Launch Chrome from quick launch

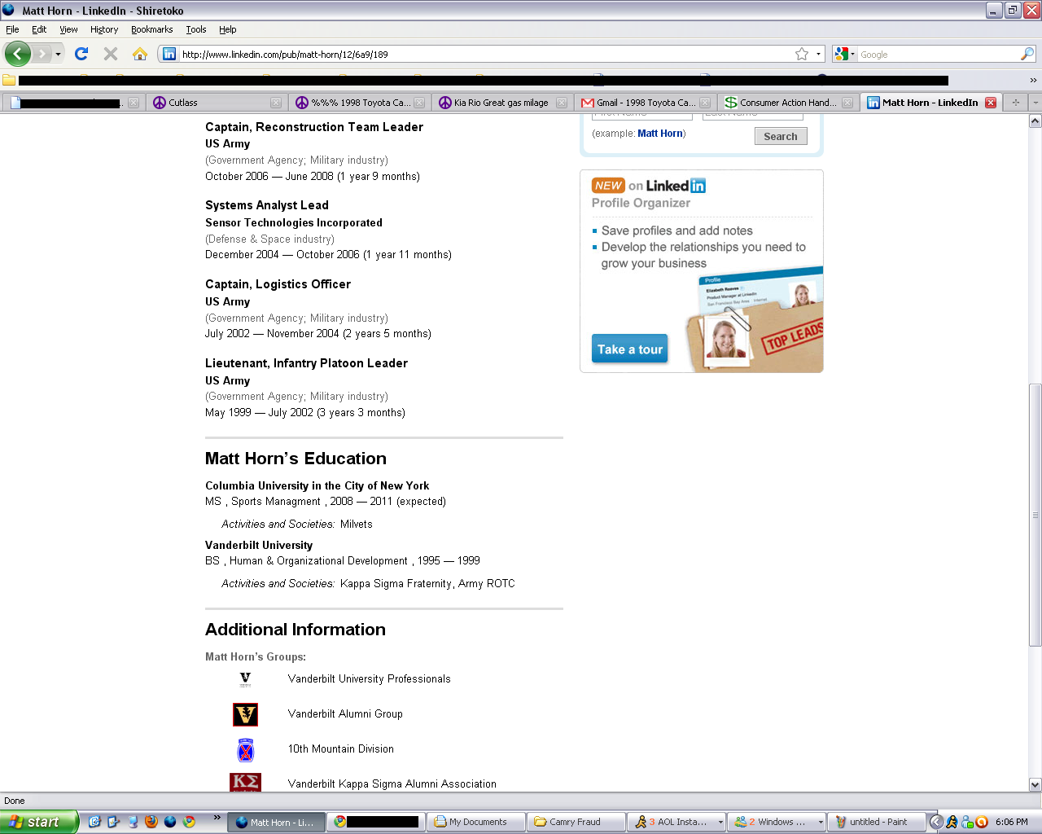point(189,822)
